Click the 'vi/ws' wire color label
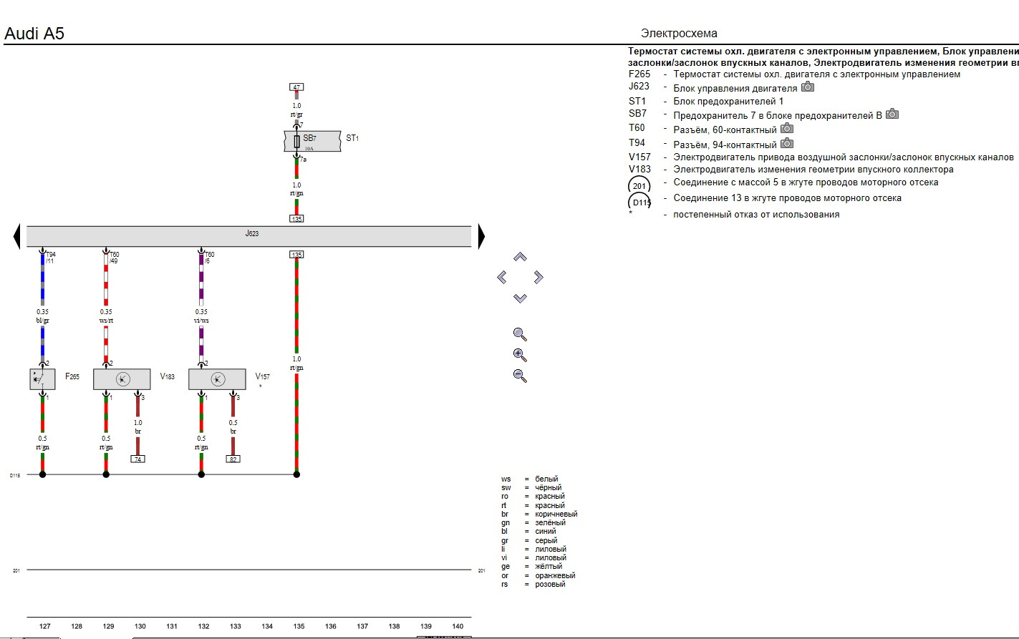The image size is (1019, 639). (x=201, y=321)
